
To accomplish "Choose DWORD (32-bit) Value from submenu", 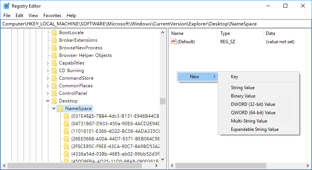I will pyautogui.click(x=253, y=104).
